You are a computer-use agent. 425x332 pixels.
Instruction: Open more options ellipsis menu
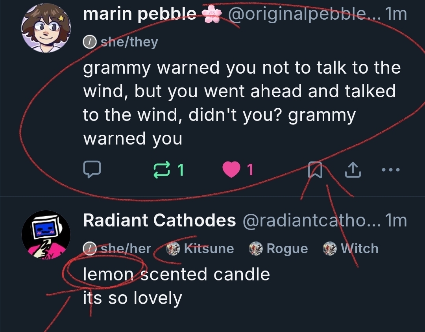point(391,170)
